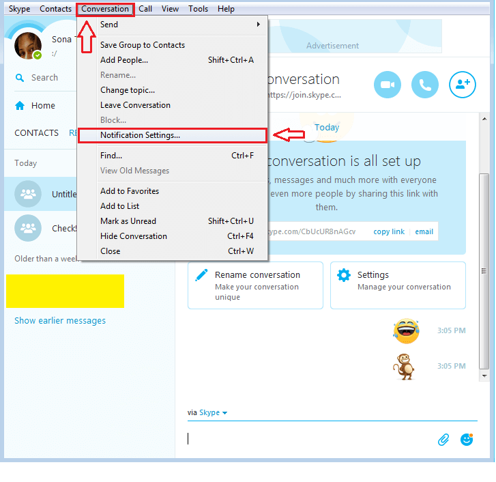The height and width of the screenshot is (482, 496).
Task: Click the copy link link
Action: click(x=389, y=231)
